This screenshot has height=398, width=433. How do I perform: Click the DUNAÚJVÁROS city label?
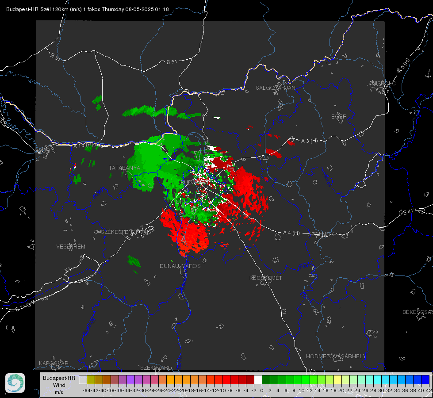pyautogui.click(x=180, y=266)
